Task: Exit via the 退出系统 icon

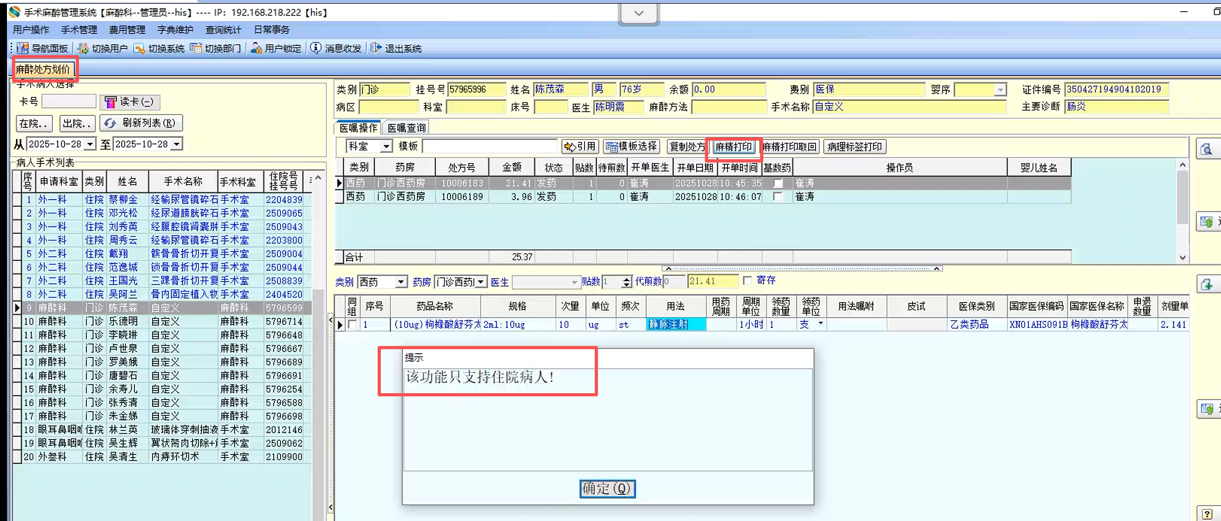Action: tap(376, 48)
